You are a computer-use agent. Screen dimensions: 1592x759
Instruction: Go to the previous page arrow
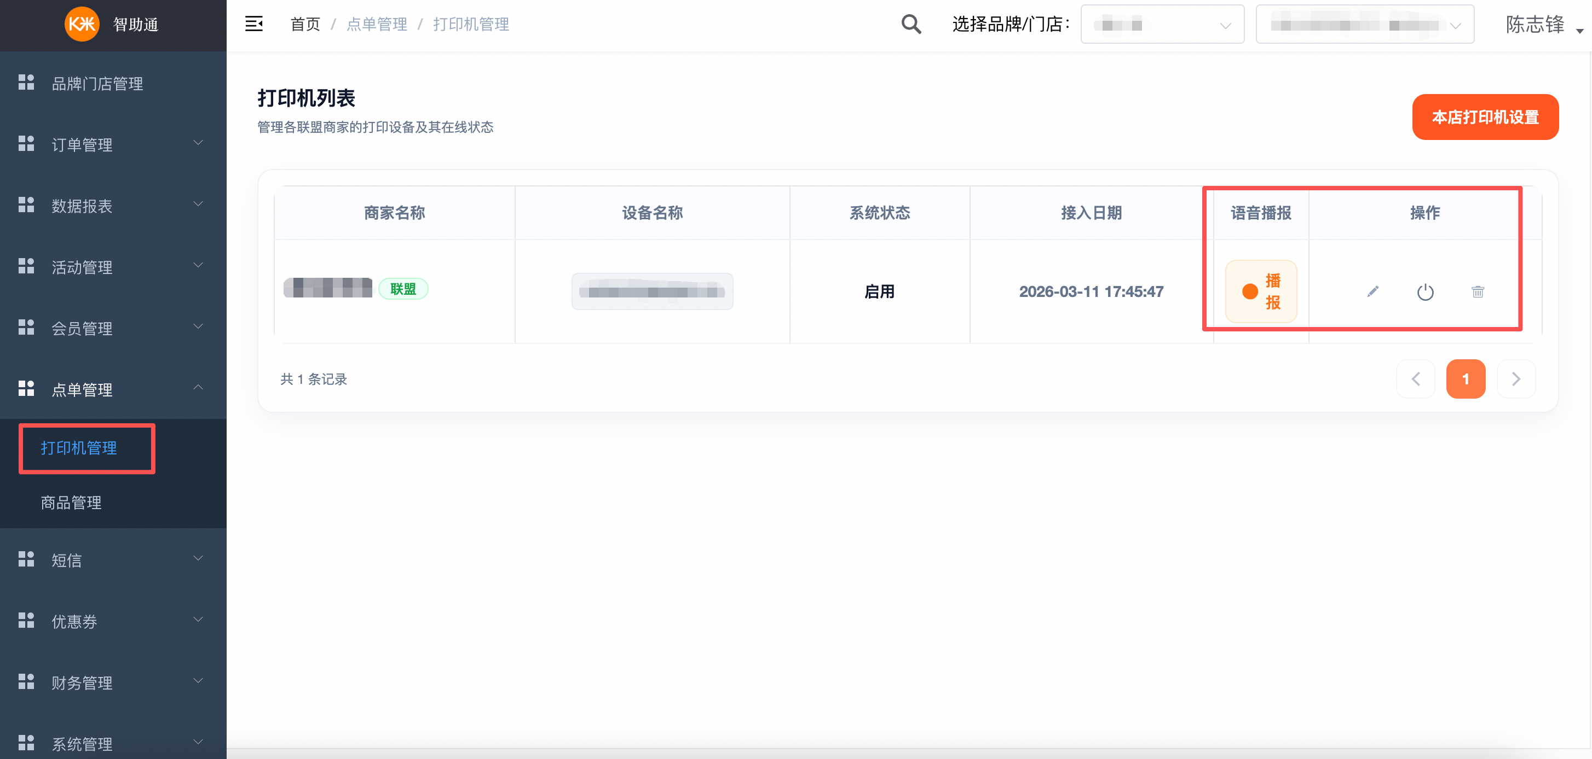pyautogui.click(x=1415, y=379)
